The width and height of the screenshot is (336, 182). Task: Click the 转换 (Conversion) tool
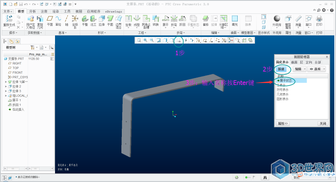(156, 21)
